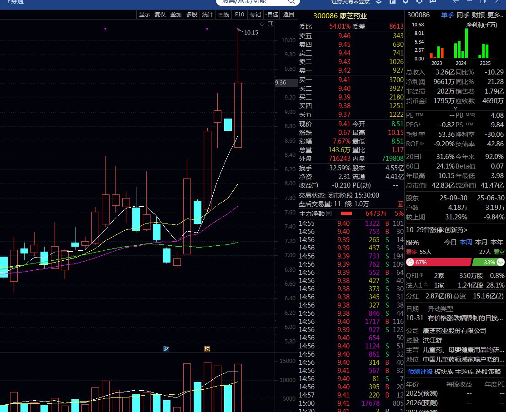Click the 卖五 9.46 ask row
Viewport: 506px width, 412px height.
[x=351, y=36]
